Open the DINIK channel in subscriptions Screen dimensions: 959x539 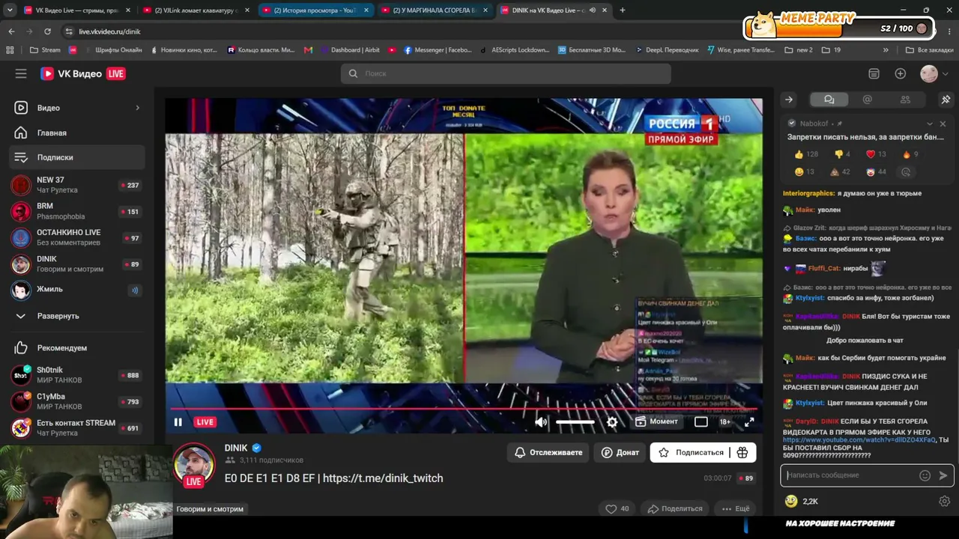pos(77,264)
